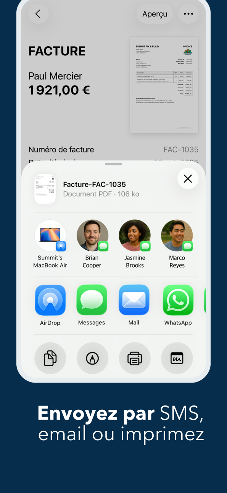
Task: Tap the back chevron button
Action: click(x=38, y=14)
